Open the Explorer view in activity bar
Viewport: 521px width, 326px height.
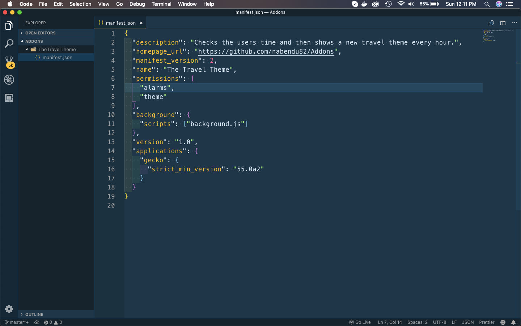coord(9,26)
